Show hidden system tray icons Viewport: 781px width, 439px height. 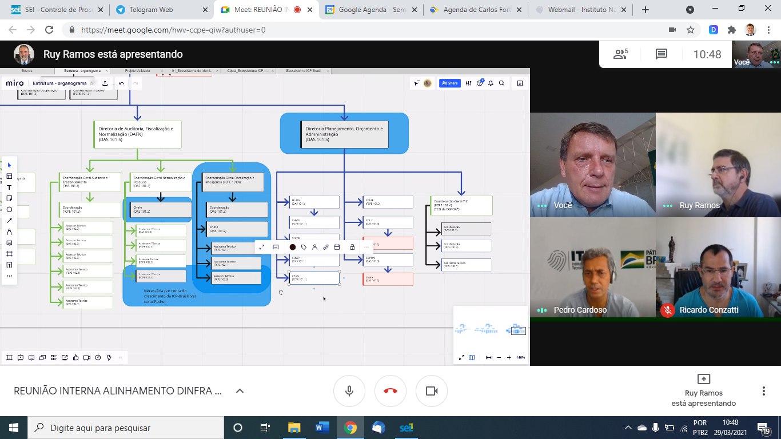point(628,428)
